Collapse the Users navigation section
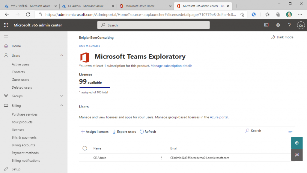307x173 pixels. click(x=62, y=56)
